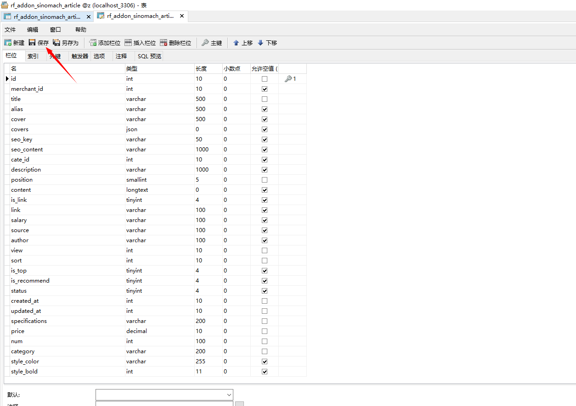The image size is (576, 406).
Task: Uncheck allow-null for merchant_id
Action: (265, 89)
